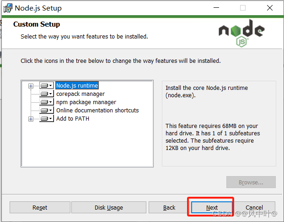The height and width of the screenshot is (222, 284).
Task: Expand the Node.js runtime tree node
Action: click(31, 86)
